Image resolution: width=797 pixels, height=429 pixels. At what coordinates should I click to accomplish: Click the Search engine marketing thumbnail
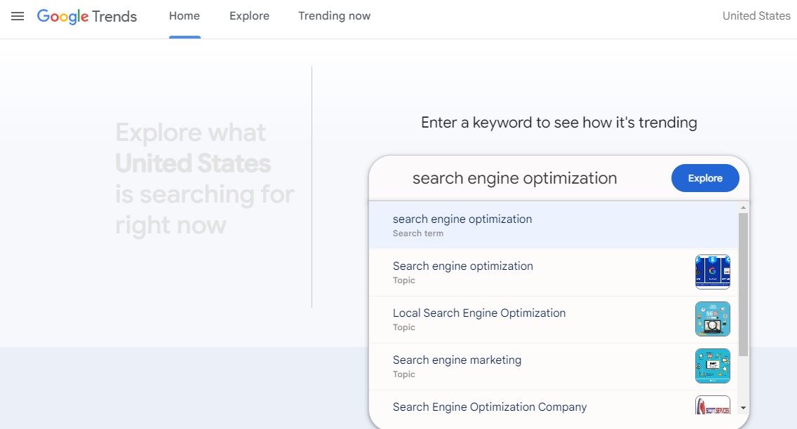pyautogui.click(x=713, y=366)
